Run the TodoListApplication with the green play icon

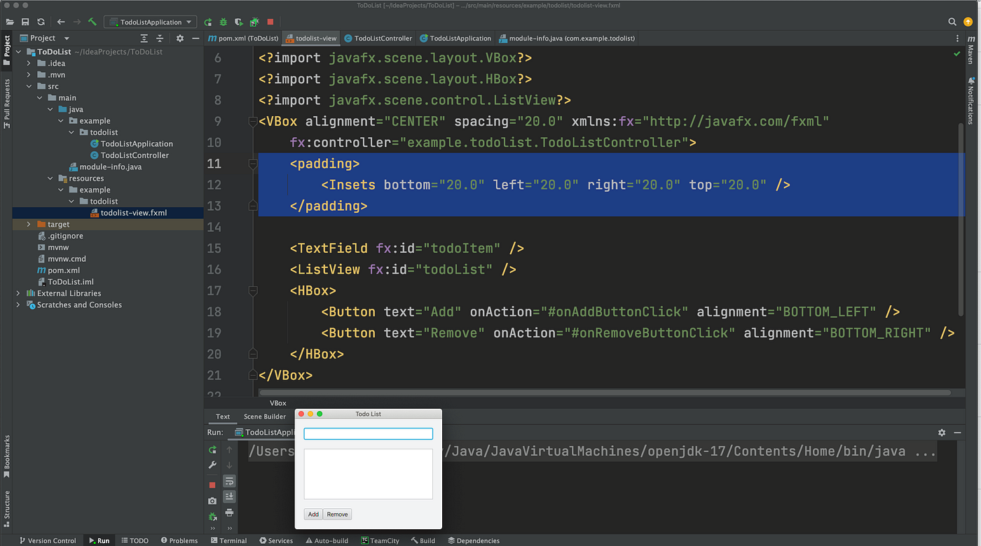pyautogui.click(x=208, y=22)
